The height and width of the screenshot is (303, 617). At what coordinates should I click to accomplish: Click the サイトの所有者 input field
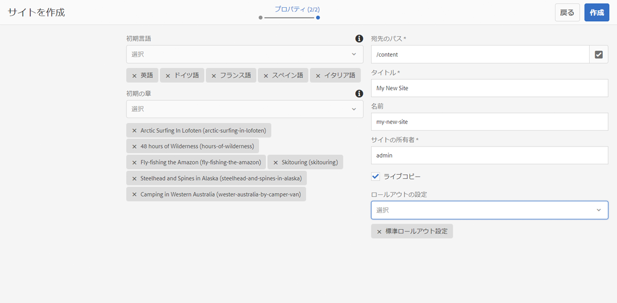tap(489, 155)
